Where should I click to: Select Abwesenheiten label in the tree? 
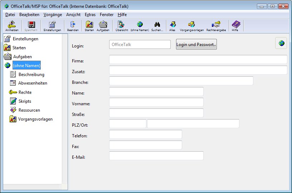pyautogui.click(x=33, y=83)
